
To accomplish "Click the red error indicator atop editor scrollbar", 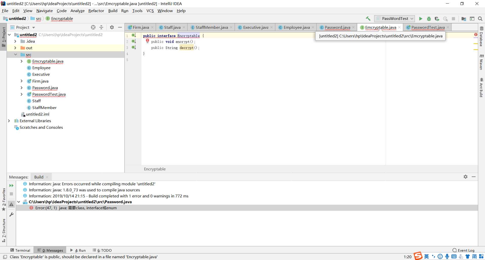I will coord(476,35).
